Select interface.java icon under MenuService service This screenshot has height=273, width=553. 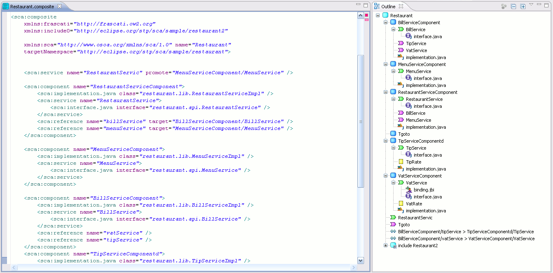(x=409, y=78)
